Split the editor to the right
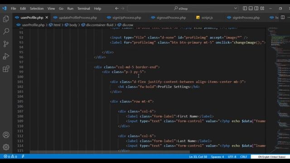 pyautogui.click(x=283, y=17)
